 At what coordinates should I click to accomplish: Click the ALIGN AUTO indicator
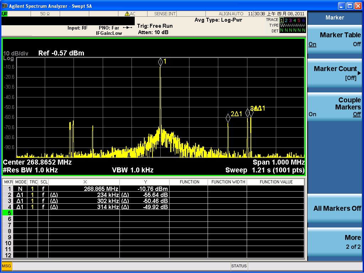pos(231,14)
